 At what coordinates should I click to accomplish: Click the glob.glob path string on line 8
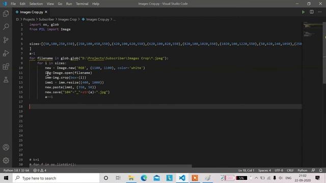click(x=122, y=58)
